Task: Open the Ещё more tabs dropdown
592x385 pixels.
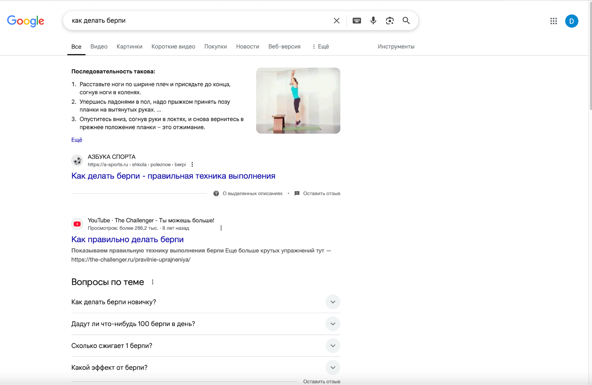Action: point(320,47)
